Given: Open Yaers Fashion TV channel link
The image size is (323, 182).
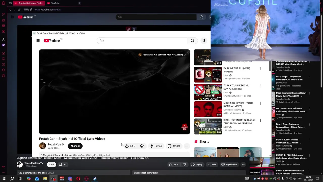Looking at the screenshot, I should [x=34, y=163].
